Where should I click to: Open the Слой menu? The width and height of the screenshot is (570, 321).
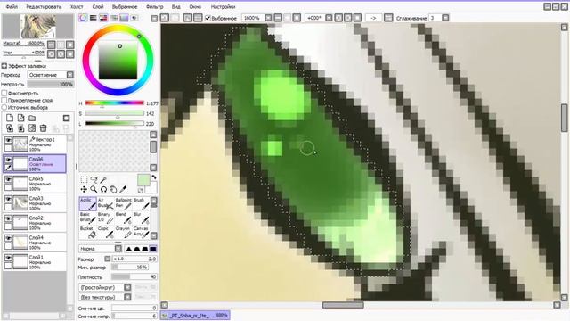point(98,7)
